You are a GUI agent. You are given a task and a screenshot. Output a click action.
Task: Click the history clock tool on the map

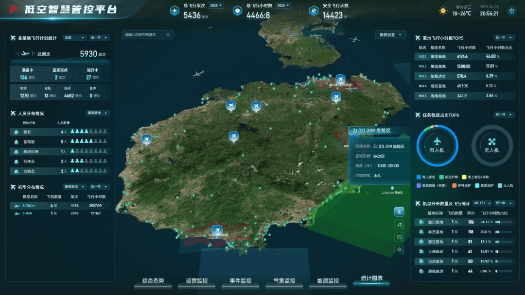click(x=400, y=237)
